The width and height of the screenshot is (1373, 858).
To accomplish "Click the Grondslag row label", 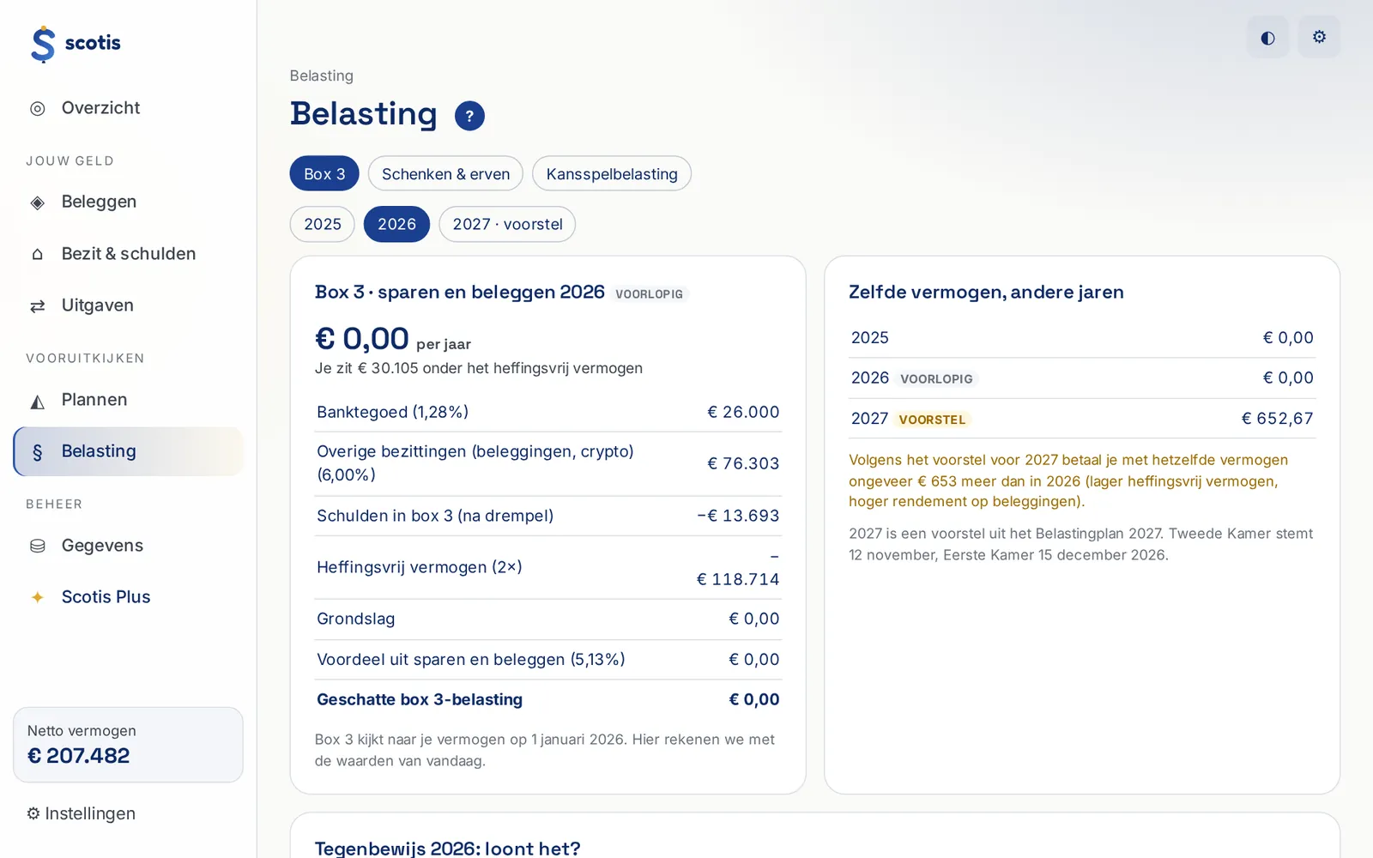I will [x=356, y=619].
